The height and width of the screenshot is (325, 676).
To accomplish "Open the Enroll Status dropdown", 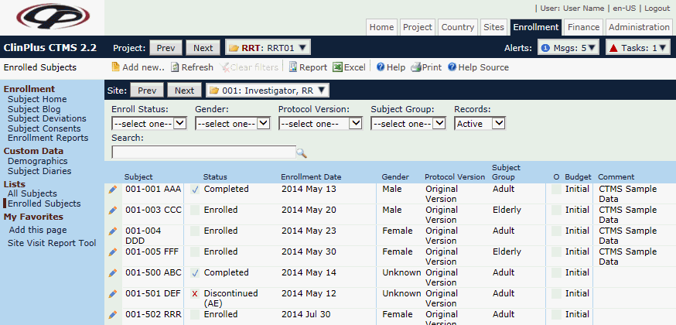I will pos(149,123).
